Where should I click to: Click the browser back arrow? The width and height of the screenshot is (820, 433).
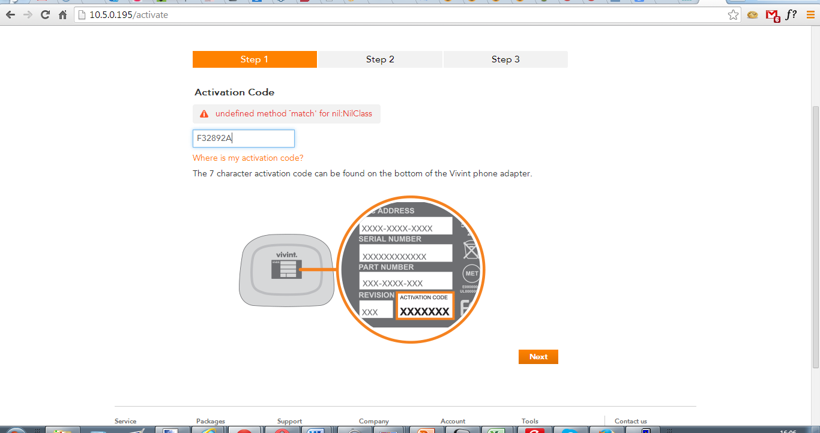10,15
